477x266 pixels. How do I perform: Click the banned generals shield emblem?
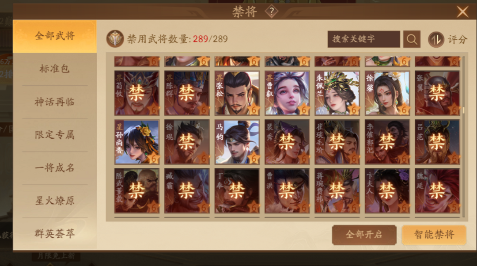[x=115, y=39]
